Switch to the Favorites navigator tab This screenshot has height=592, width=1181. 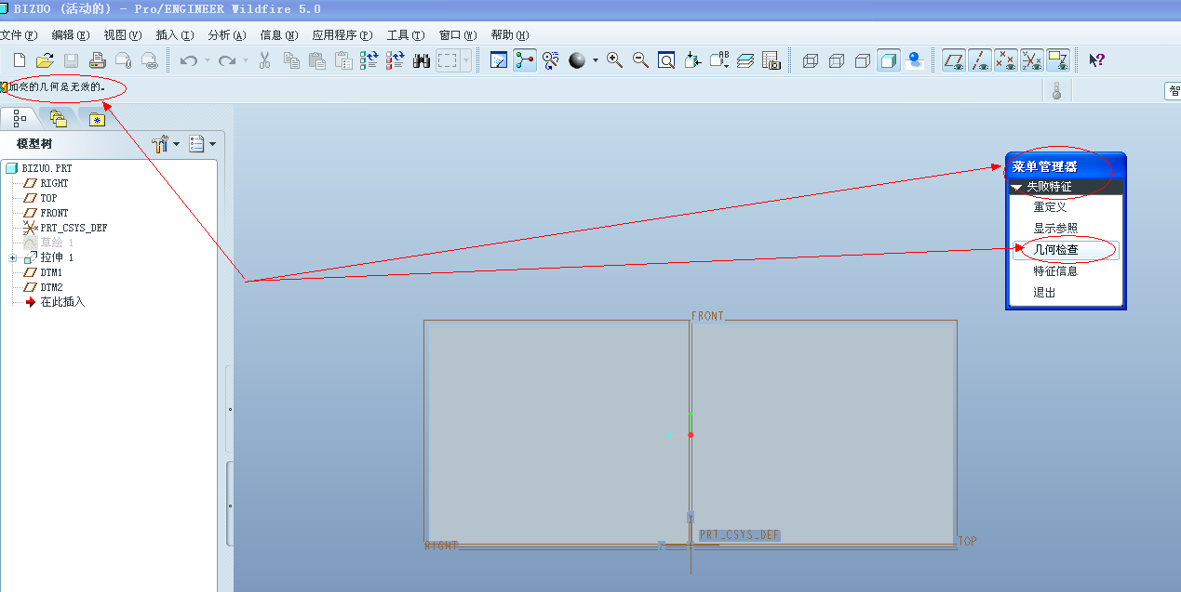coord(98,118)
